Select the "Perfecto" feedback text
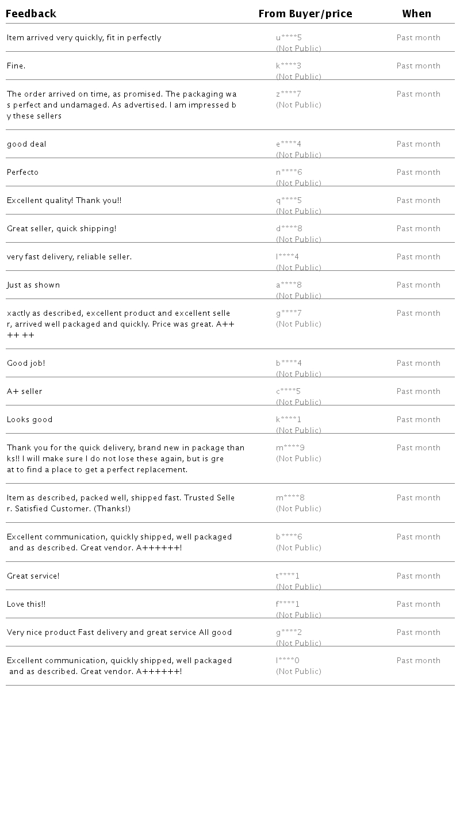This screenshot has height=819, width=460. point(23,173)
